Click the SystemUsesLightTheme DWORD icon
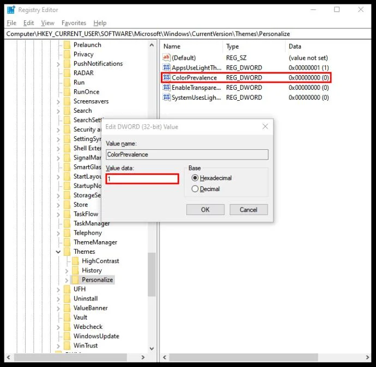Viewport: 376px width, 367px height. click(166, 97)
